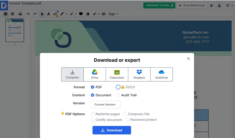Select the Text tool (A icon)
The image size is (235, 138).
click(x=48, y=14)
